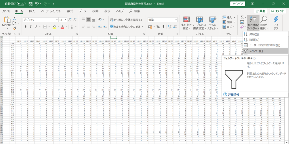Open the ヘルプ tab

pyautogui.click(x=120, y=11)
